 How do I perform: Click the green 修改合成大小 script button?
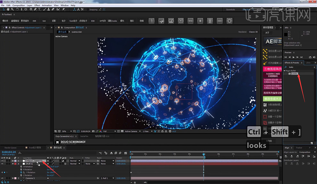(272, 99)
